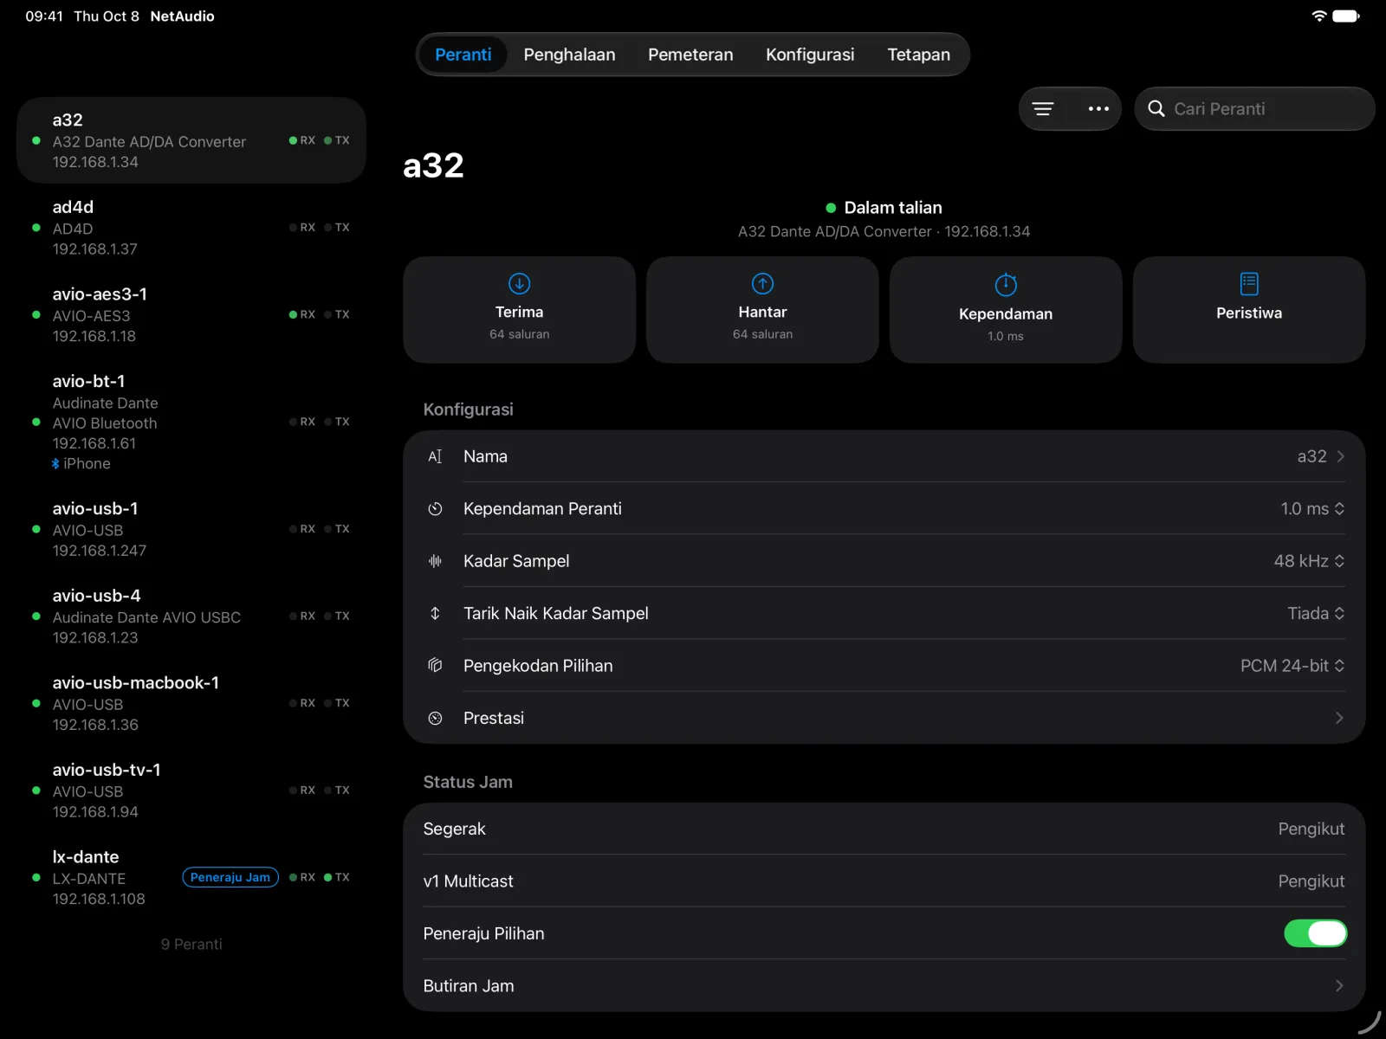The height and width of the screenshot is (1039, 1386).
Task: Click the Cari Peranti search field
Action: click(x=1254, y=109)
